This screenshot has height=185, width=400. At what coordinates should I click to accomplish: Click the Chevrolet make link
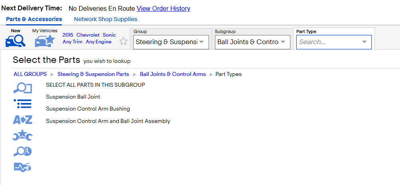pos(88,35)
